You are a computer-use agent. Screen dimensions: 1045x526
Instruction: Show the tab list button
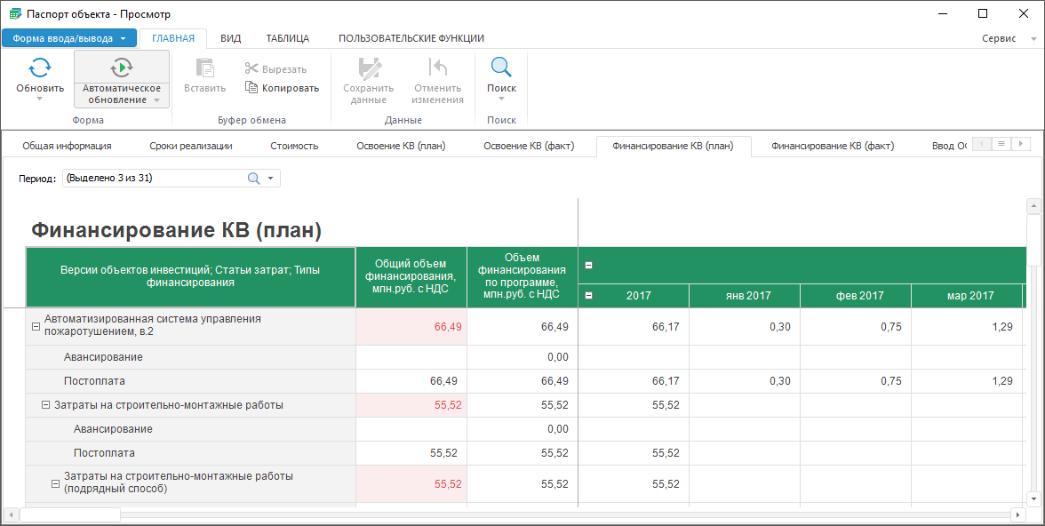[x=1001, y=144]
